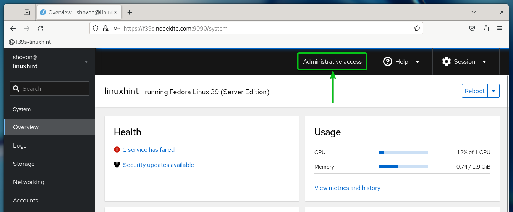Screen dimensions: 513x212
Task: Open the Accounts page in sidebar
Action: (50, 200)
